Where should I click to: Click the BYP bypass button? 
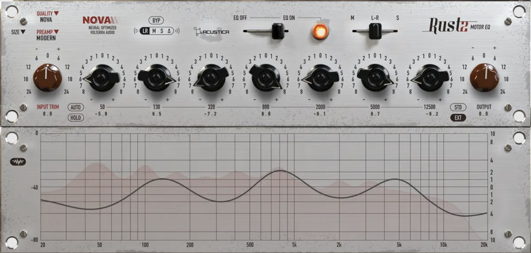(156, 20)
